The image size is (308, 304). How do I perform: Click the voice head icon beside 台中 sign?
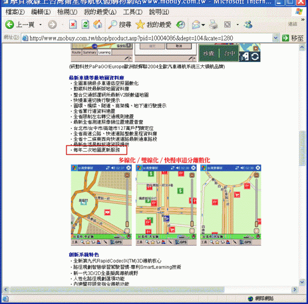coord(245,57)
